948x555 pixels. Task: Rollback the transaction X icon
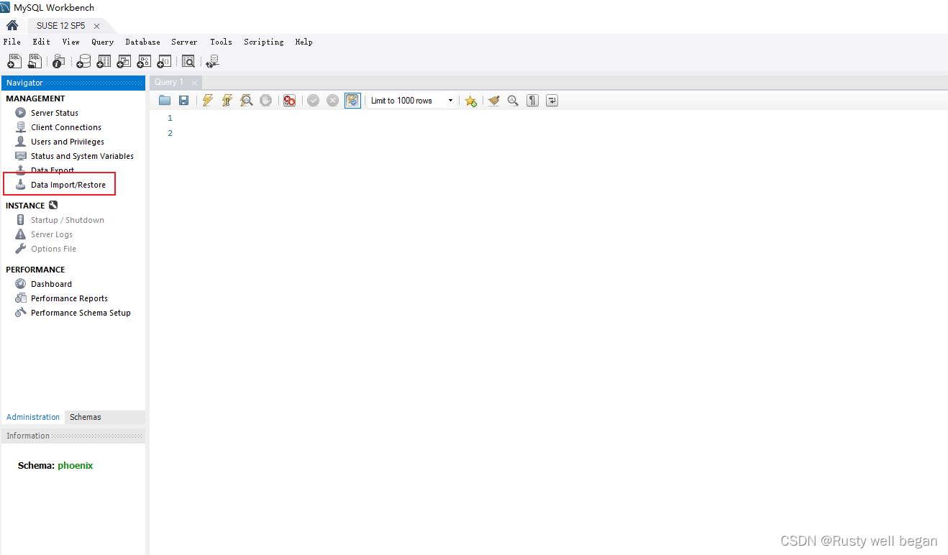coord(332,101)
